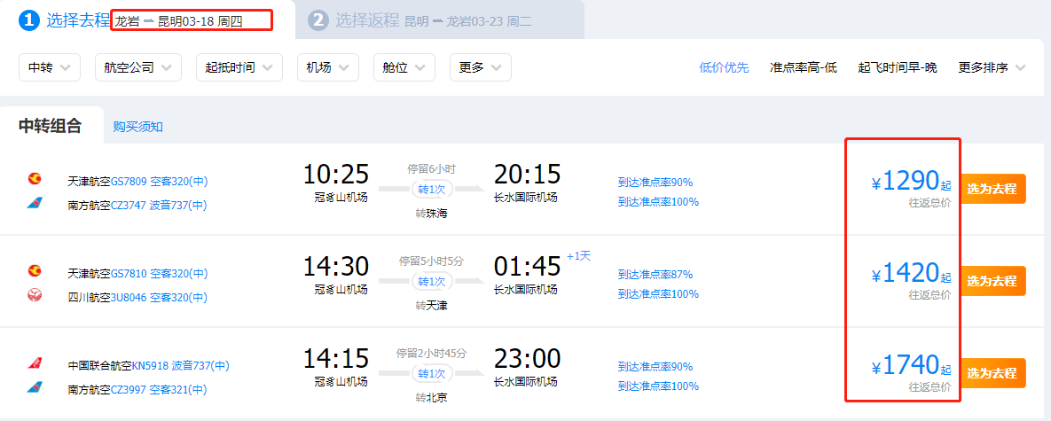This screenshot has height=421, width=1051.
Task: Choose the ¥1420 flight as outbound
Action: point(994,280)
